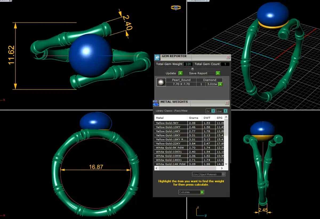This screenshot has width=320, height=219.
Task: Click the horizontal scrollbar right arrow
Action: pos(222,168)
